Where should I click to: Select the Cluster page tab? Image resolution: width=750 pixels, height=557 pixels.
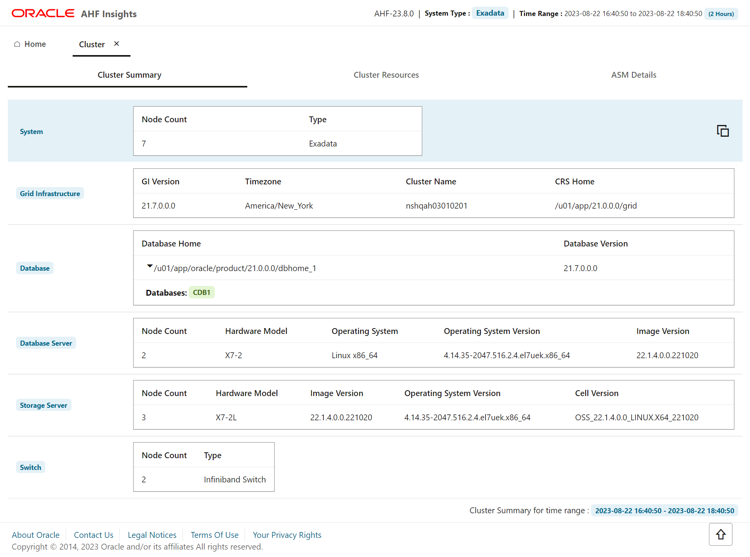click(x=92, y=45)
